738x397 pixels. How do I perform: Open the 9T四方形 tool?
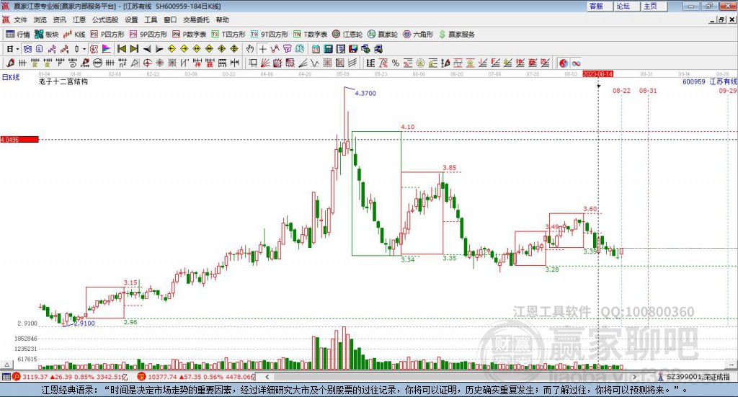270,35
